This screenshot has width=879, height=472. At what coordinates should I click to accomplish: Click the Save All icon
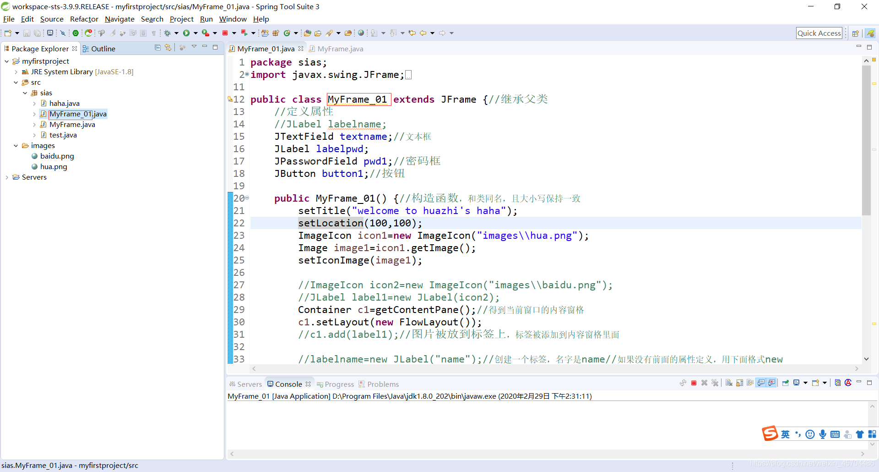pos(37,33)
